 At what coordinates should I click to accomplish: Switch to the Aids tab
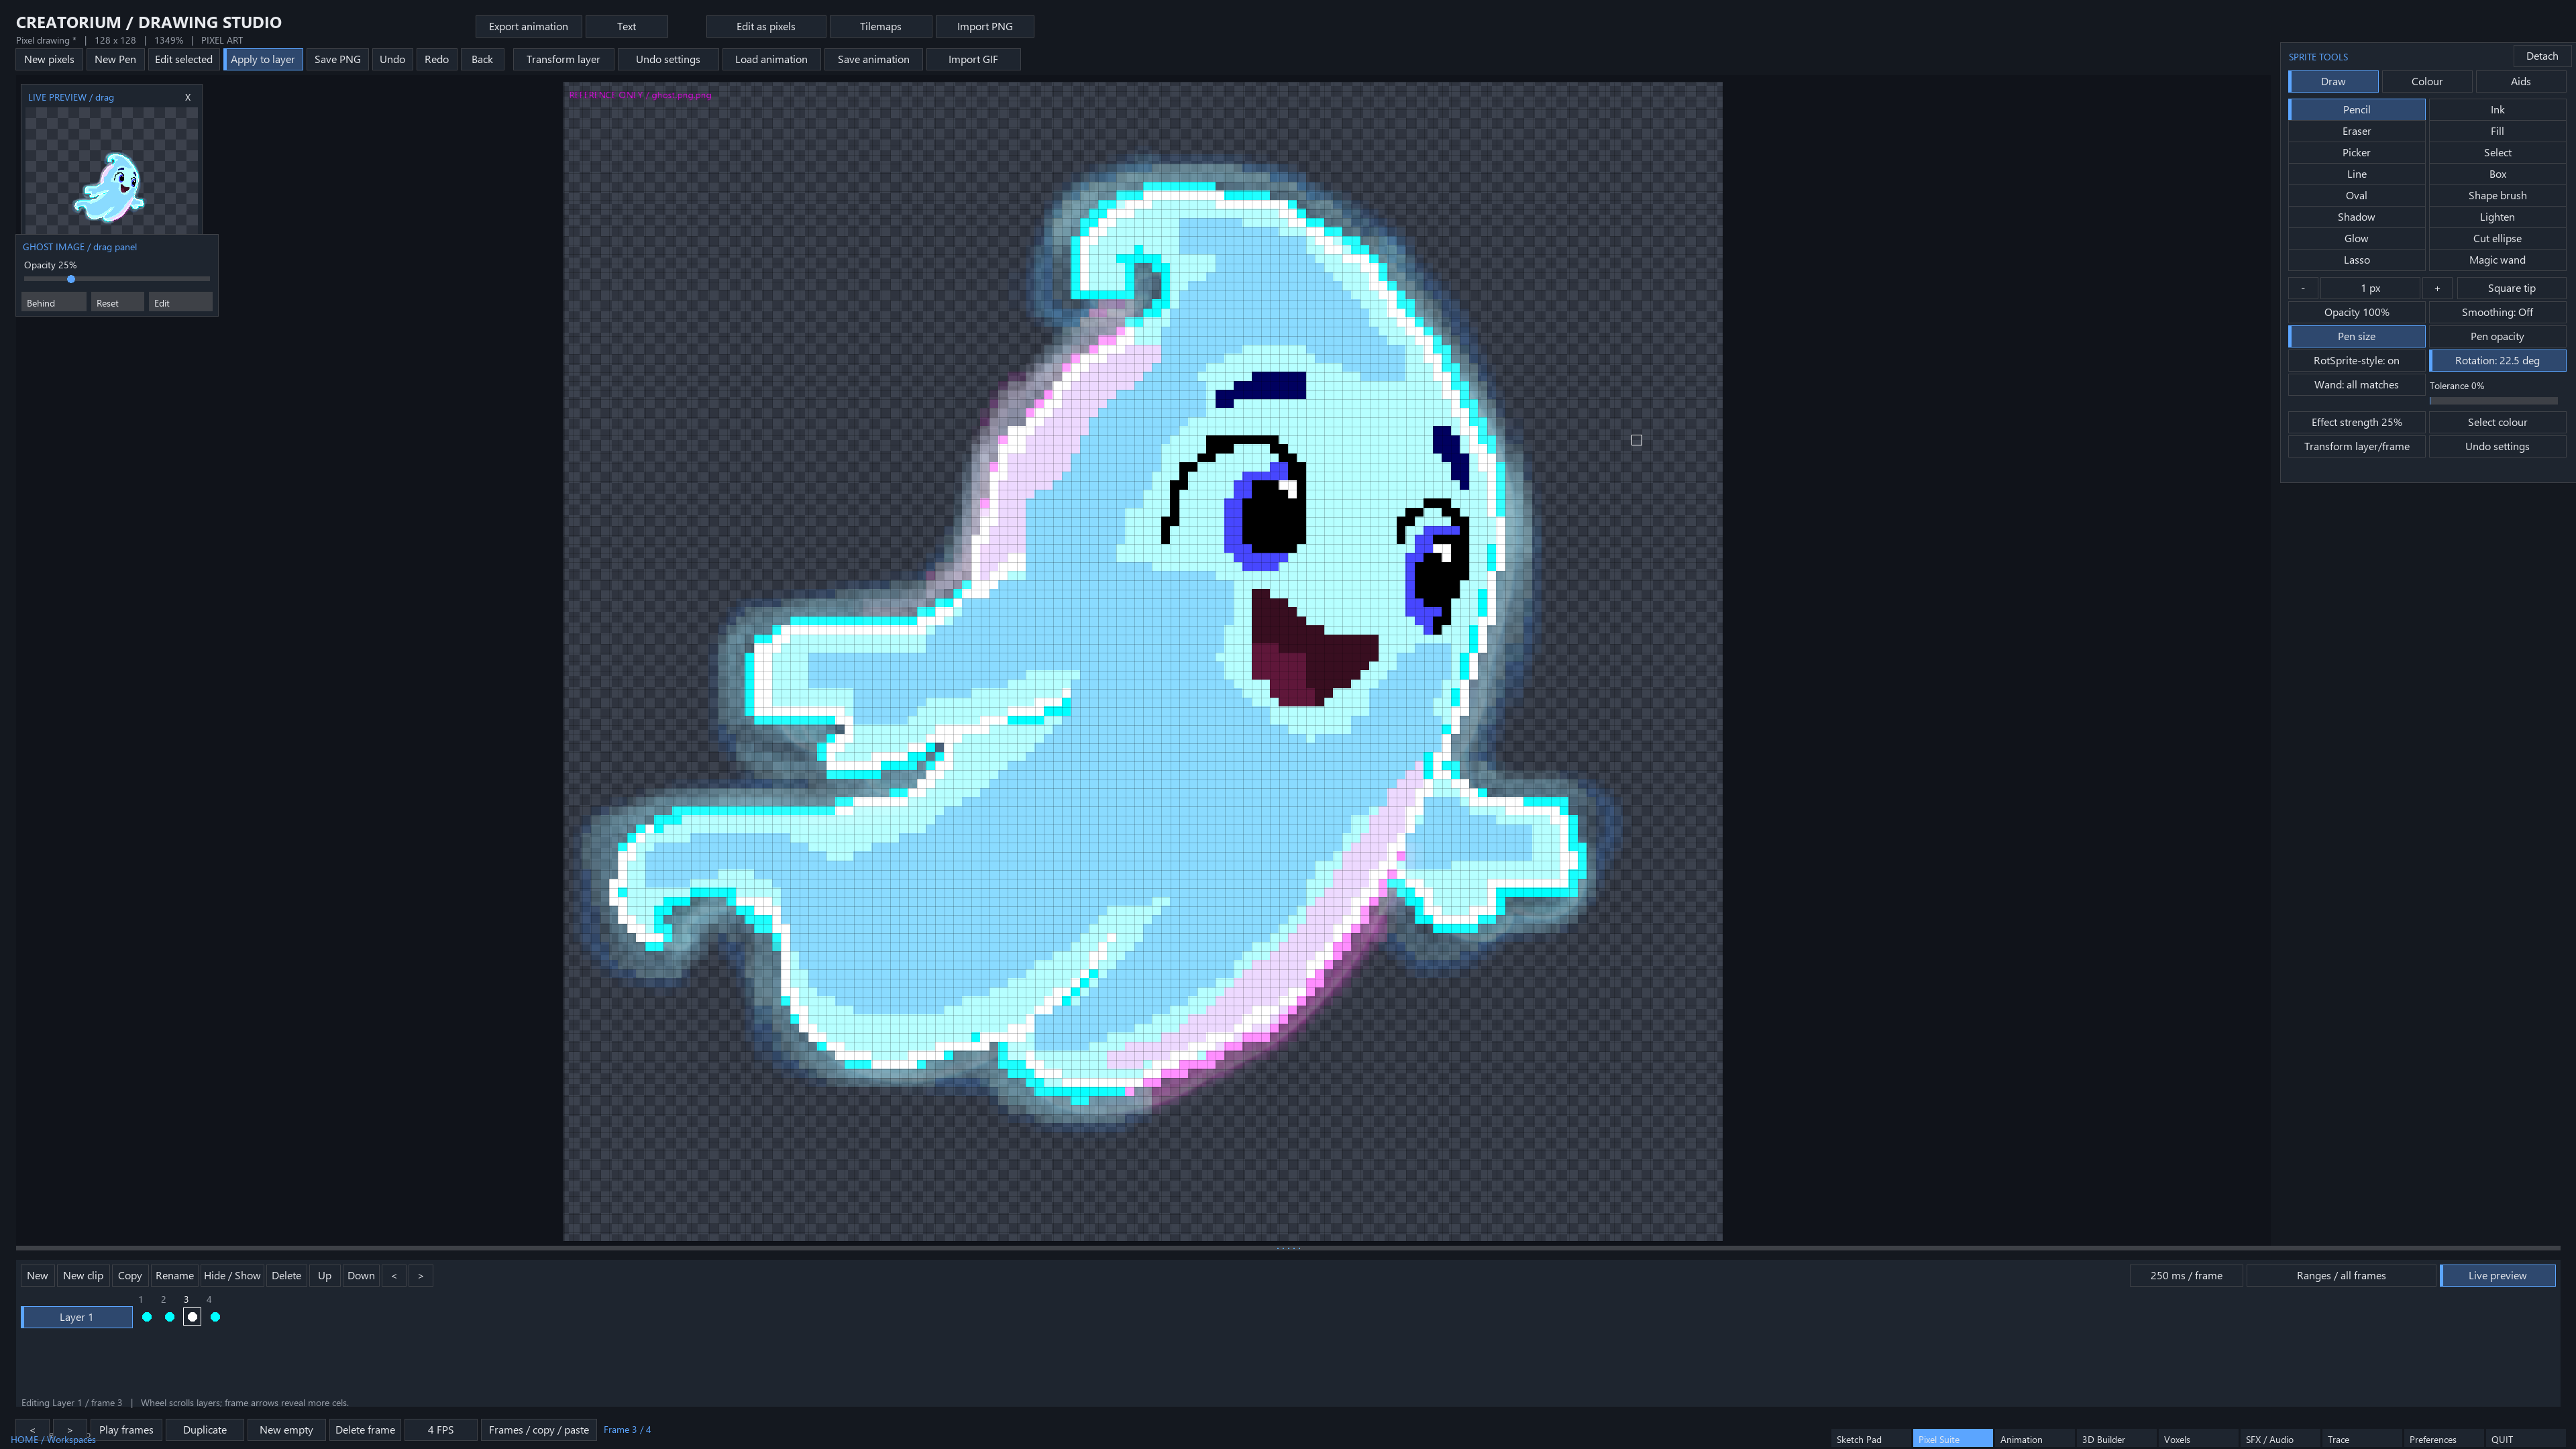2520,82
